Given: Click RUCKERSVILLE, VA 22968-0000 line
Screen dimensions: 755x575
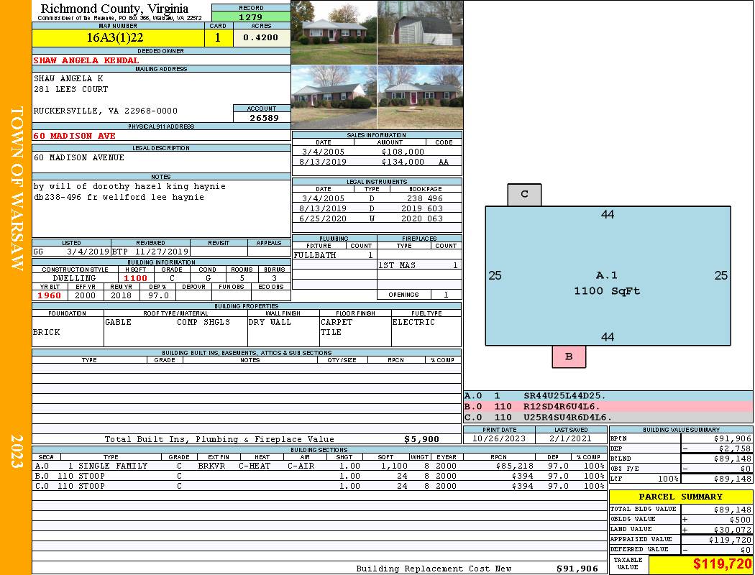Looking at the screenshot, I should point(106,111).
